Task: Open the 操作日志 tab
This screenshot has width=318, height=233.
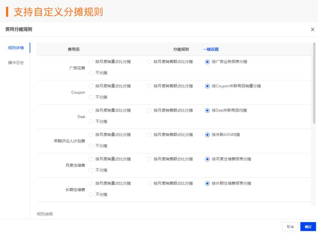Action: click(x=16, y=63)
